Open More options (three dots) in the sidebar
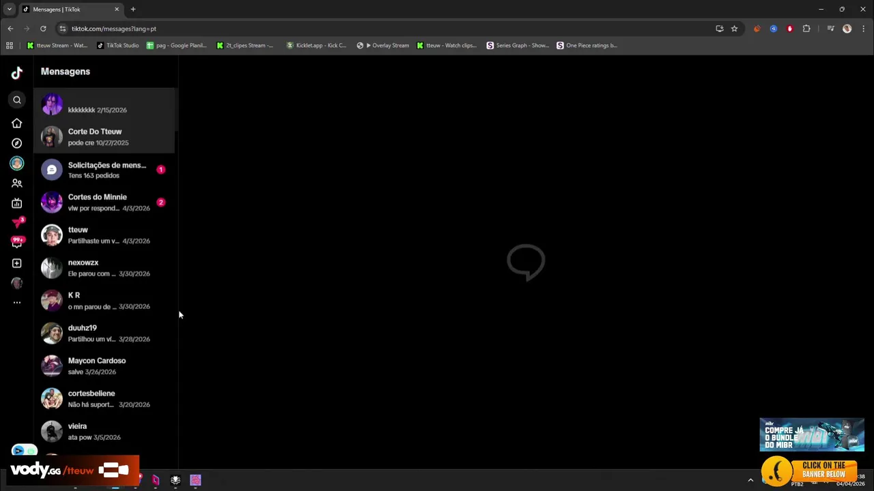Screen dimensions: 874x491 [17, 303]
